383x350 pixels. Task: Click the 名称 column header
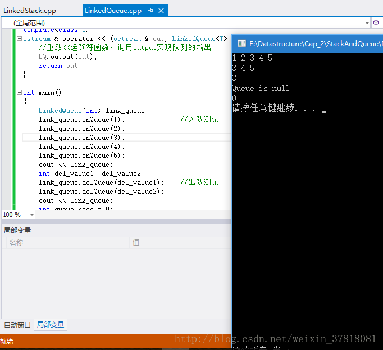click(16, 242)
